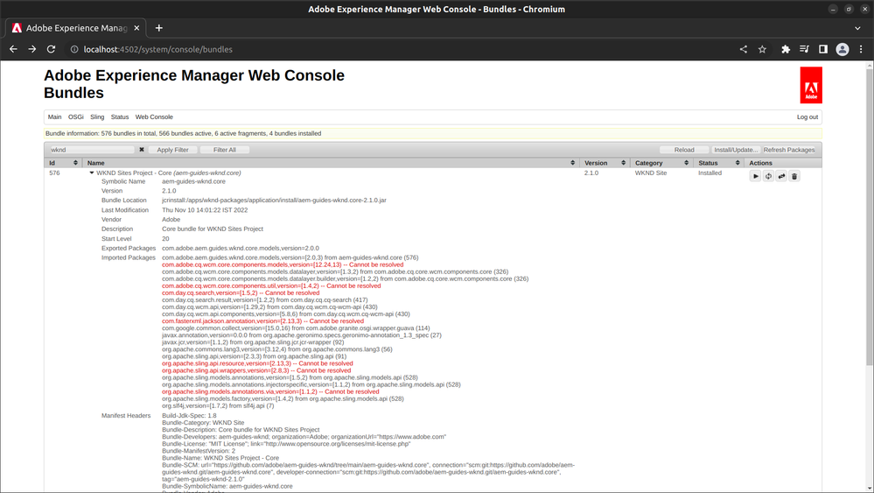The image size is (874, 493).
Task: Click the Install/Update... button
Action: pos(735,150)
